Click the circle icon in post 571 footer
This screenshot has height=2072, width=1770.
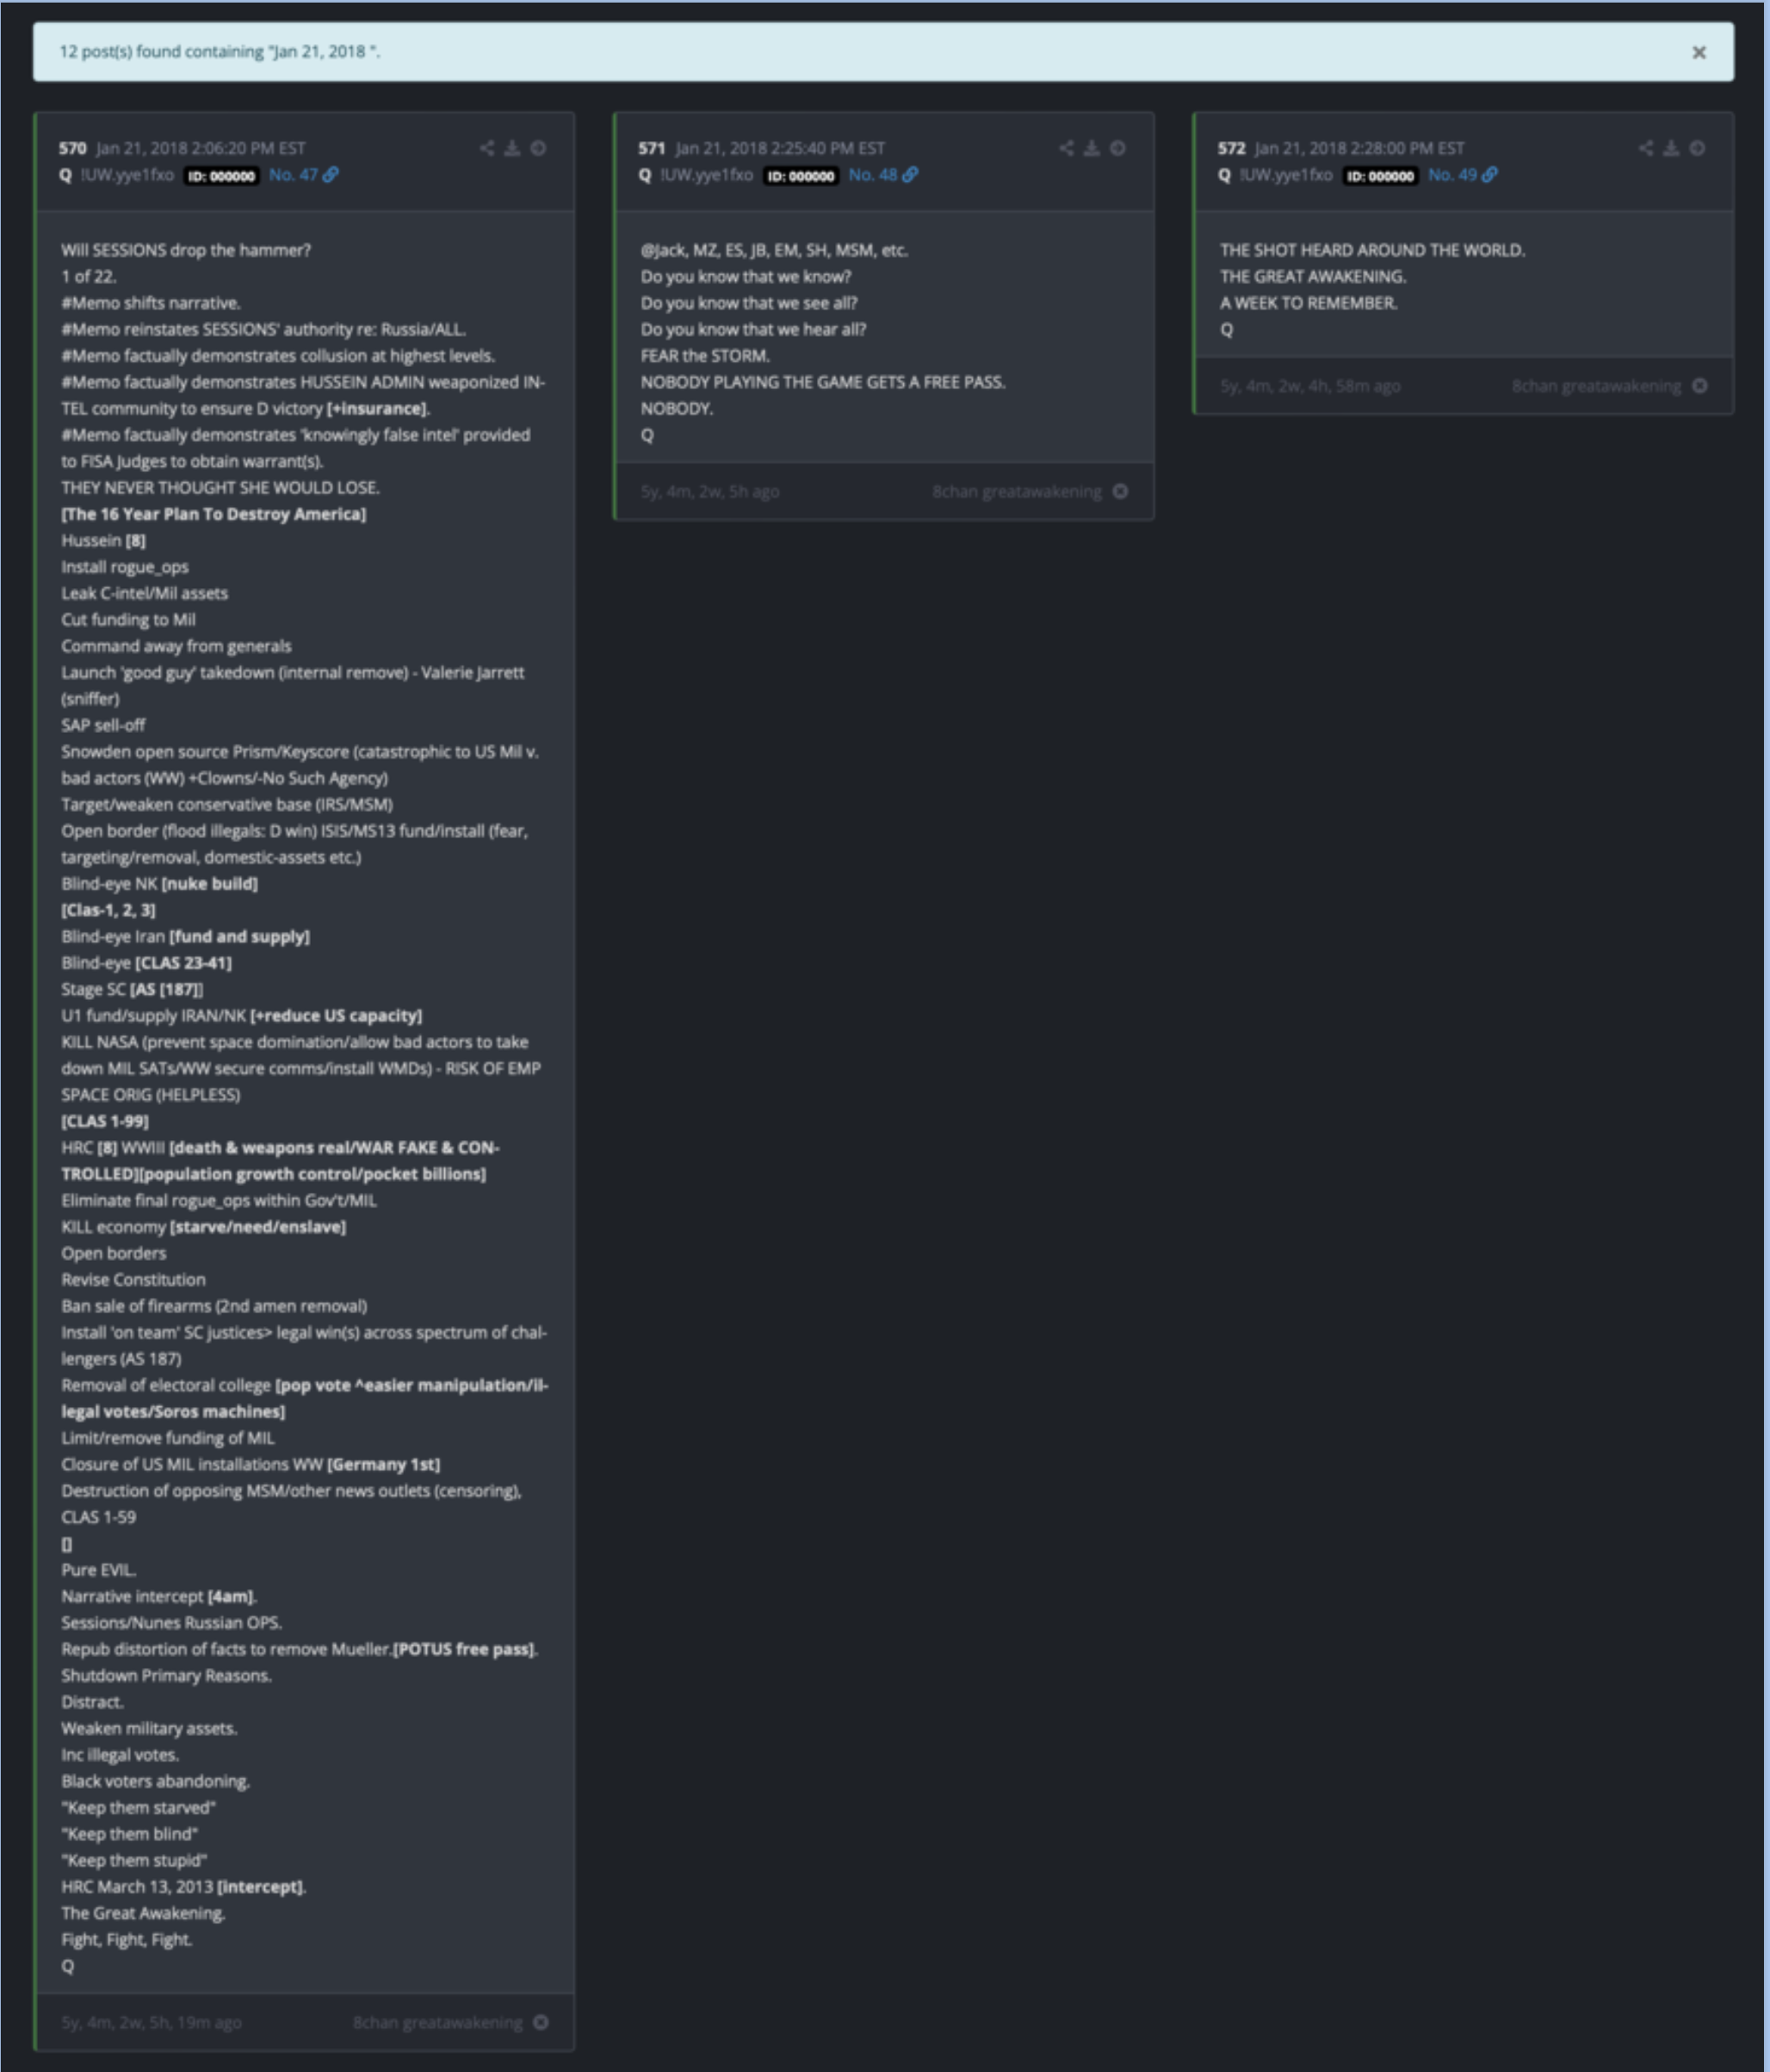(1120, 491)
